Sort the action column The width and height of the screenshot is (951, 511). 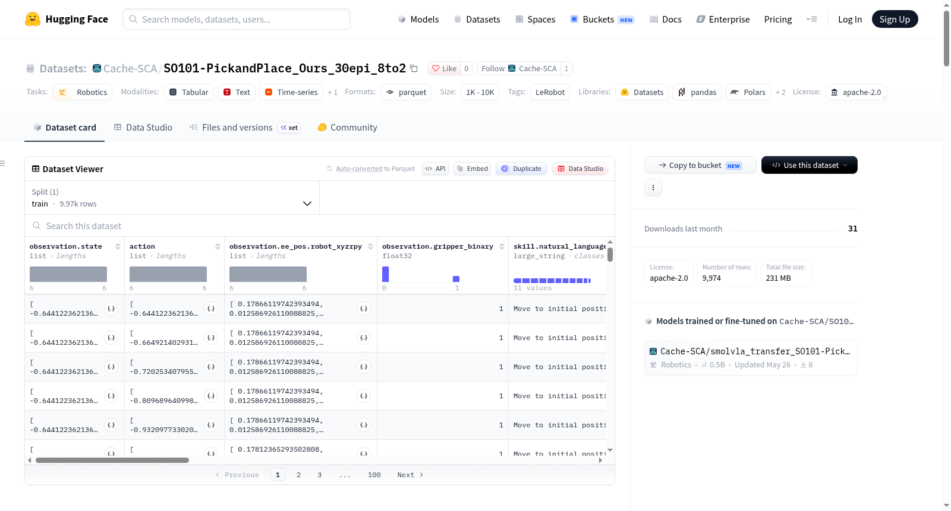click(218, 246)
